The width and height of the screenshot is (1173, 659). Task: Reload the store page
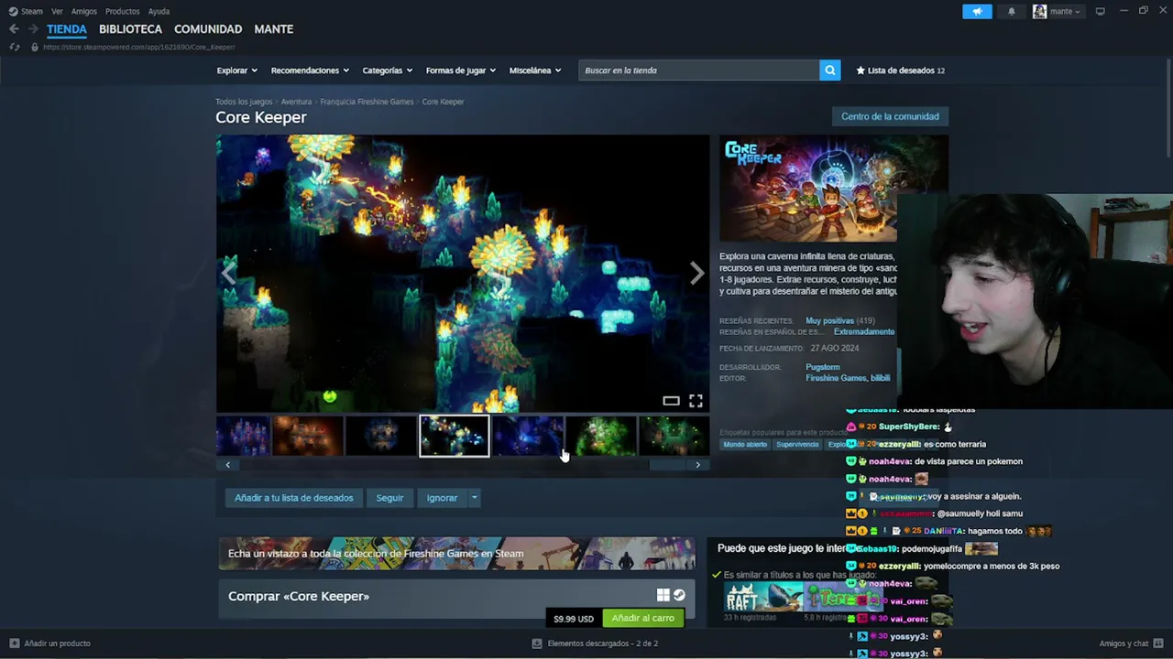click(x=14, y=47)
